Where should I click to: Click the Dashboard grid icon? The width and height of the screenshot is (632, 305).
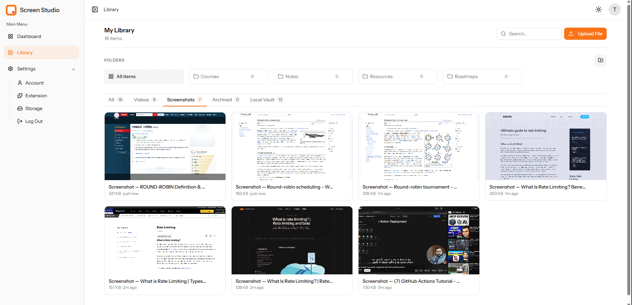(10, 36)
